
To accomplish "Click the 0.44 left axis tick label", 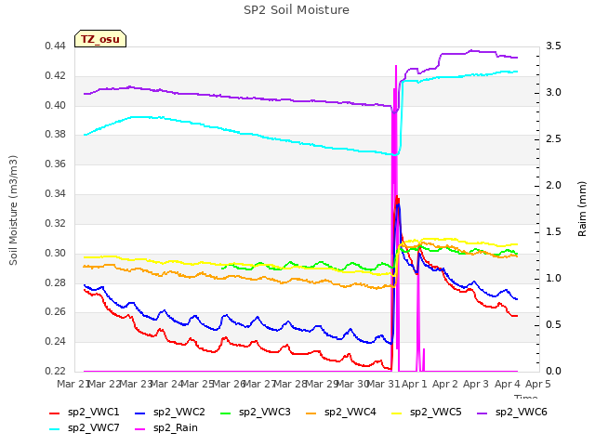I will [x=56, y=46].
